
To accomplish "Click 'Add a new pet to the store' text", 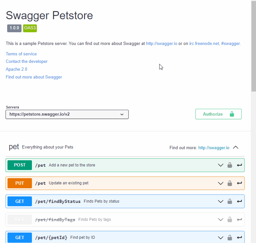I will [72, 165].
